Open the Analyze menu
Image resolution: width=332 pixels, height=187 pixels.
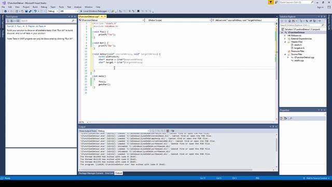click(78, 7)
